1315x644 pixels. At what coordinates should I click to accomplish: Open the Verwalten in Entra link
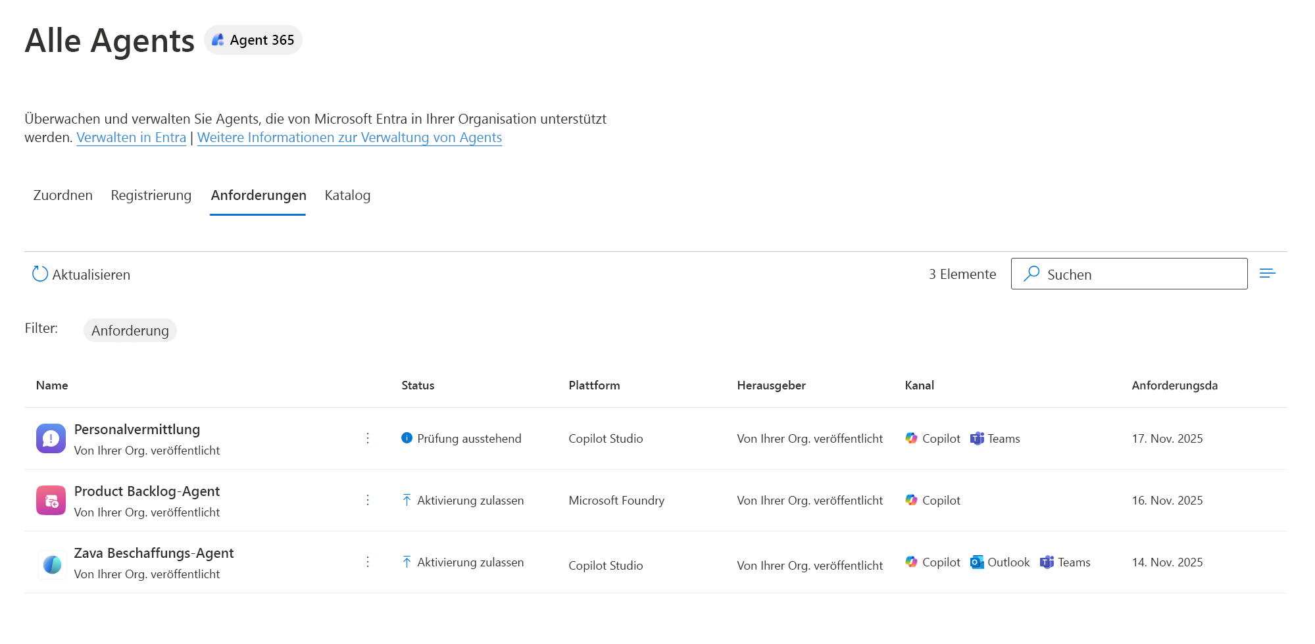click(x=132, y=137)
